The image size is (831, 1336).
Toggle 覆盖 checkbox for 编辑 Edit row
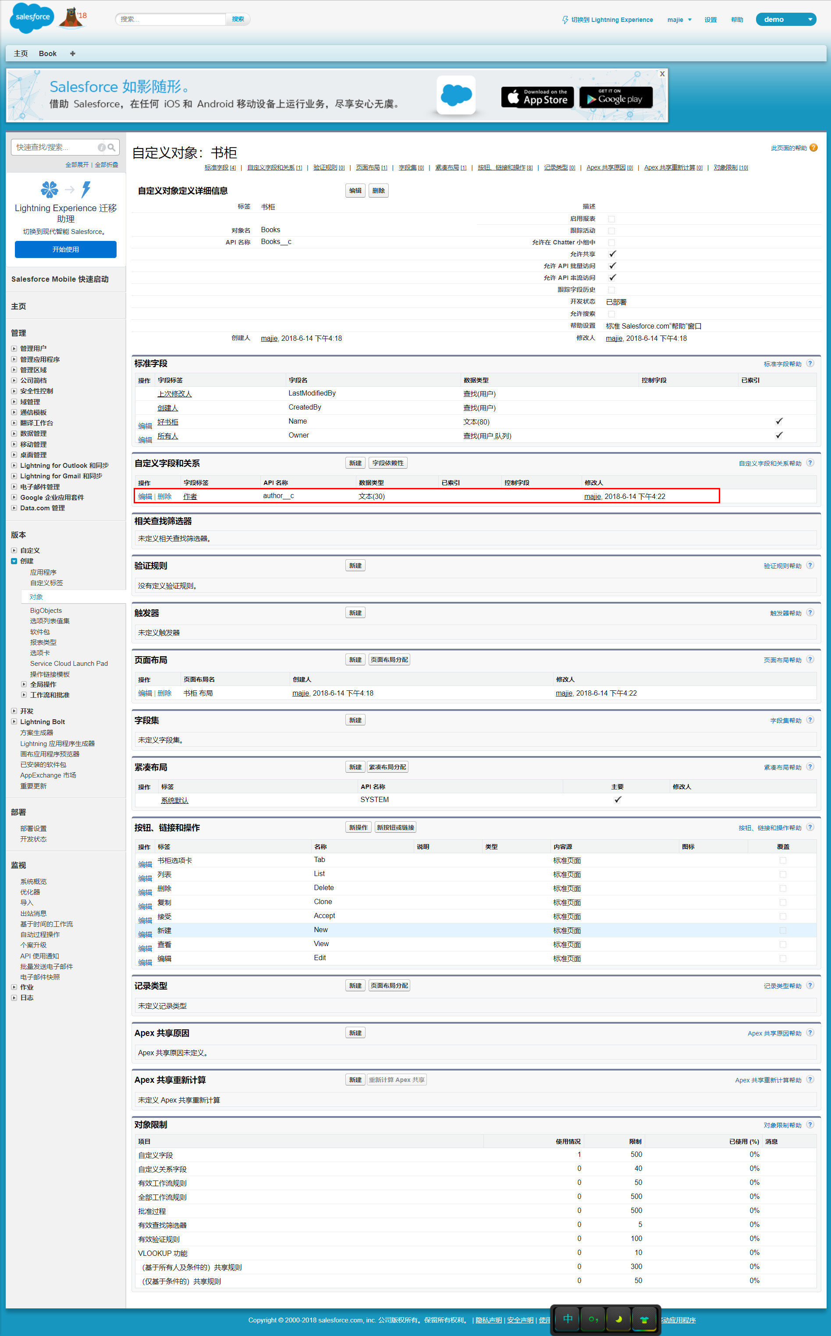tap(783, 958)
